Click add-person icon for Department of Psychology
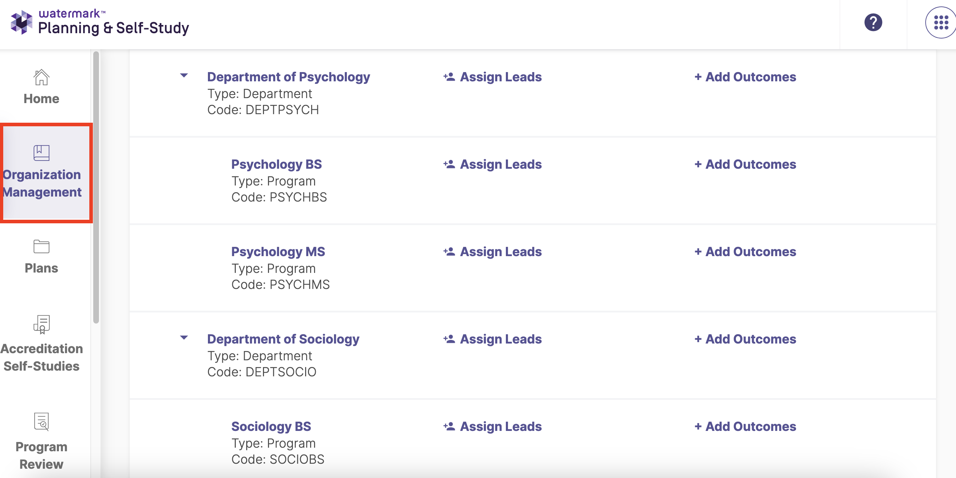 click(449, 77)
